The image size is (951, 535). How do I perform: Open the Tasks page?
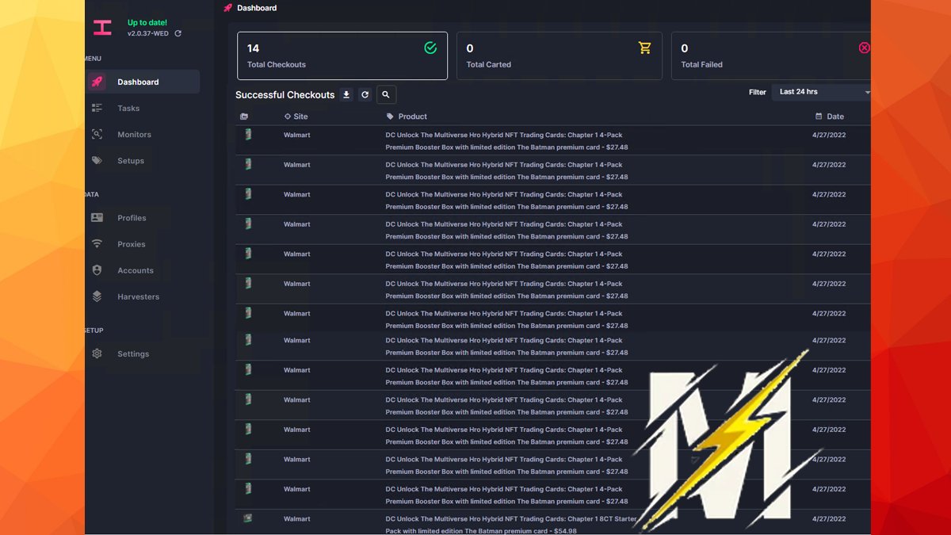128,108
